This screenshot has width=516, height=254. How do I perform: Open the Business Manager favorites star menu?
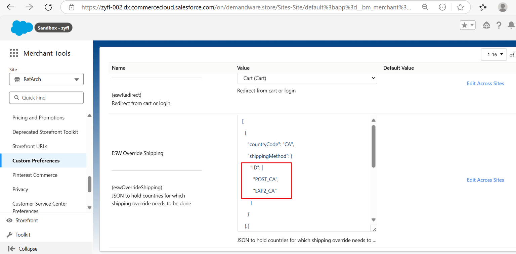468,25
